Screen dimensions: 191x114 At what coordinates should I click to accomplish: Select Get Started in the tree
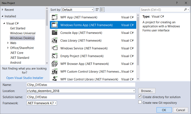click(x=18, y=28)
